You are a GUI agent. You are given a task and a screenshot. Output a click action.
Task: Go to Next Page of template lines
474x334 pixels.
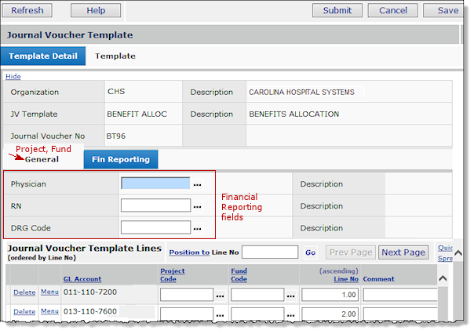[x=403, y=252]
